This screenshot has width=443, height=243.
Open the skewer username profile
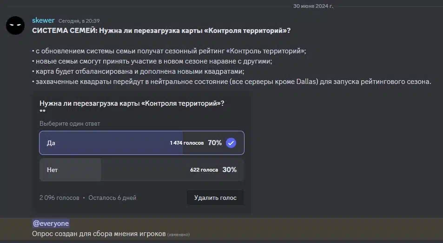click(43, 20)
